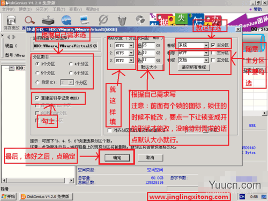
Task: Select the 6个分区 radio button
Action: [71, 73]
